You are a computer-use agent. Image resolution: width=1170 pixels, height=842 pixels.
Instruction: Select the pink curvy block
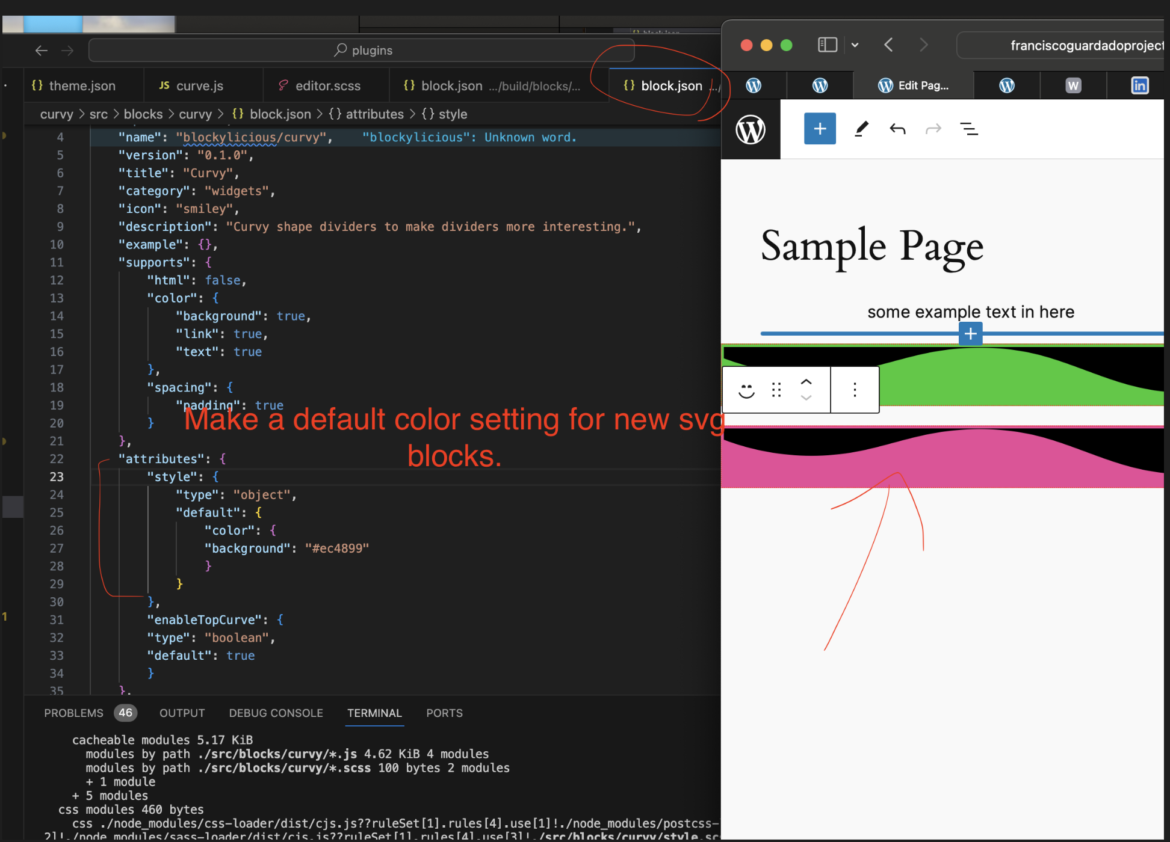coord(942,457)
